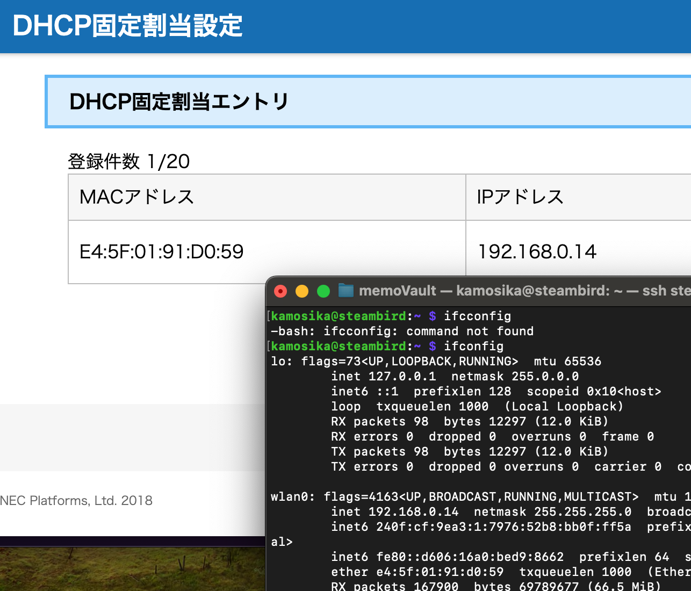This screenshot has width=691, height=591.
Task: Click the green zoom button on terminal window
Action: tap(323, 291)
